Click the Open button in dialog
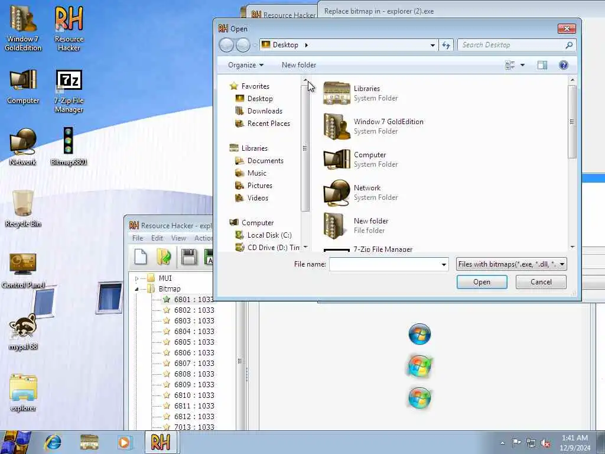Image resolution: width=605 pixels, height=454 pixels. coord(482,282)
